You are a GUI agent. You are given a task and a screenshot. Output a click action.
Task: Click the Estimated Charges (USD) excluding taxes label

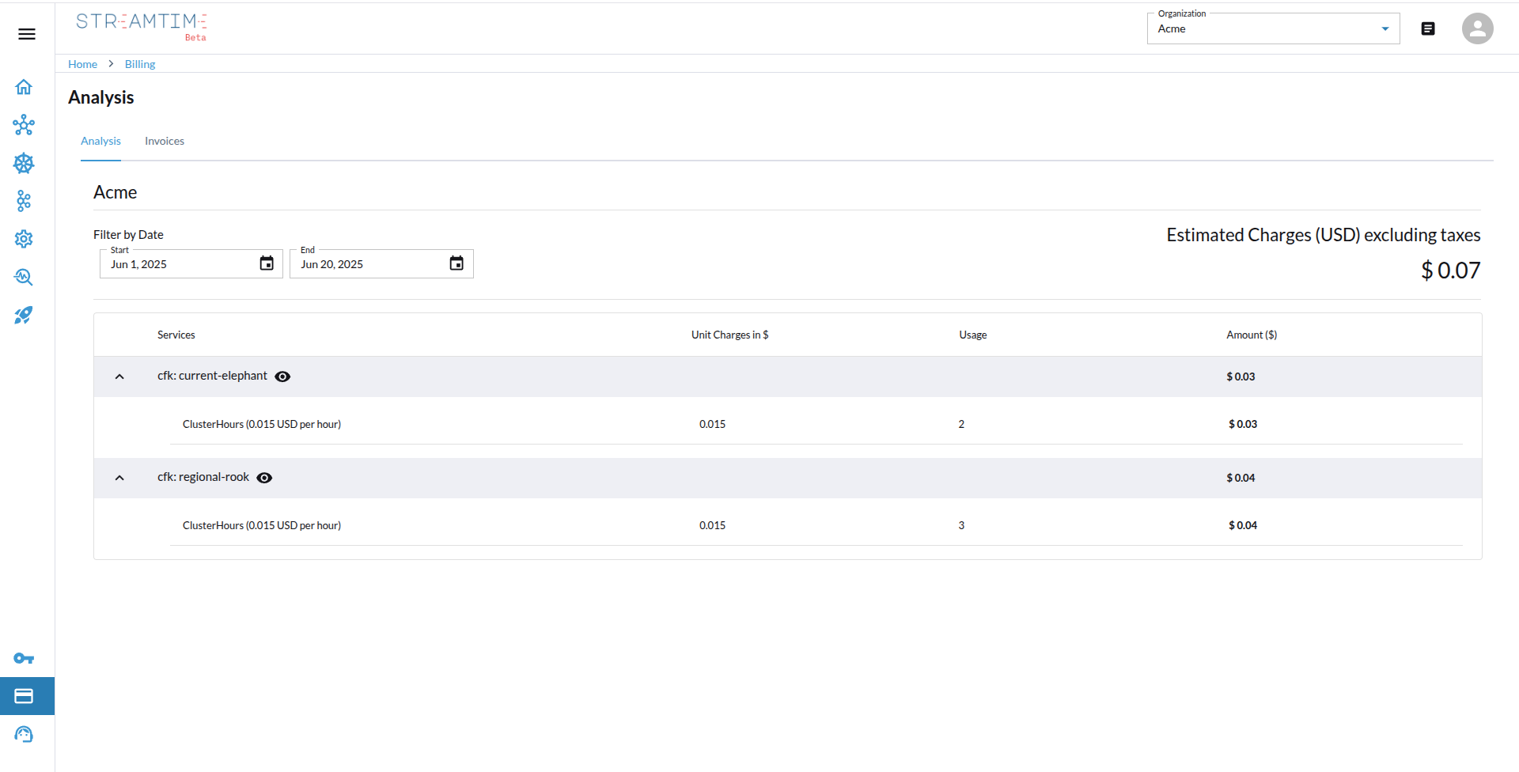[1324, 235]
